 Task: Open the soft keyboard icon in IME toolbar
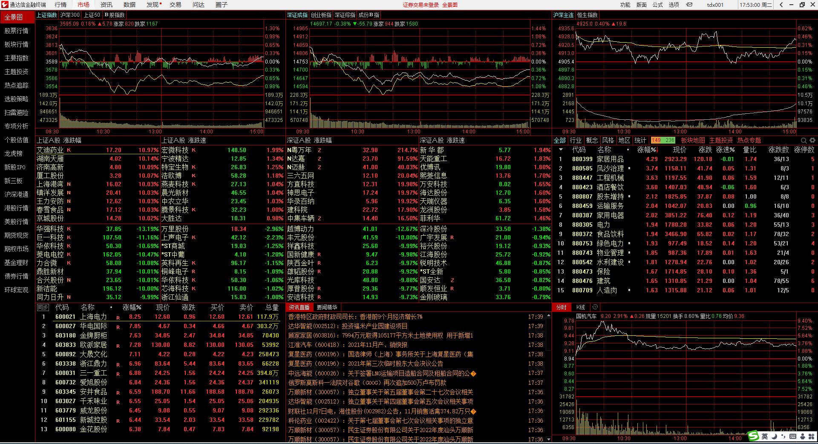(793, 436)
